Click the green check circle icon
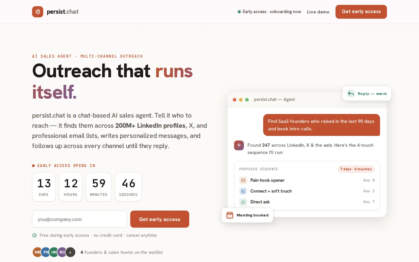The width and height of the screenshot is (419, 262). point(34,235)
